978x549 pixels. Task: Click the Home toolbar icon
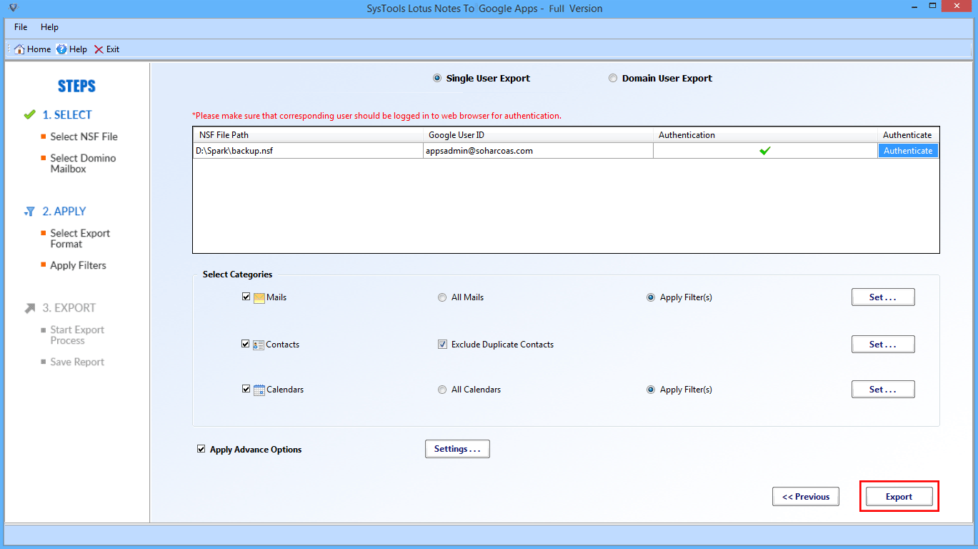click(19, 49)
